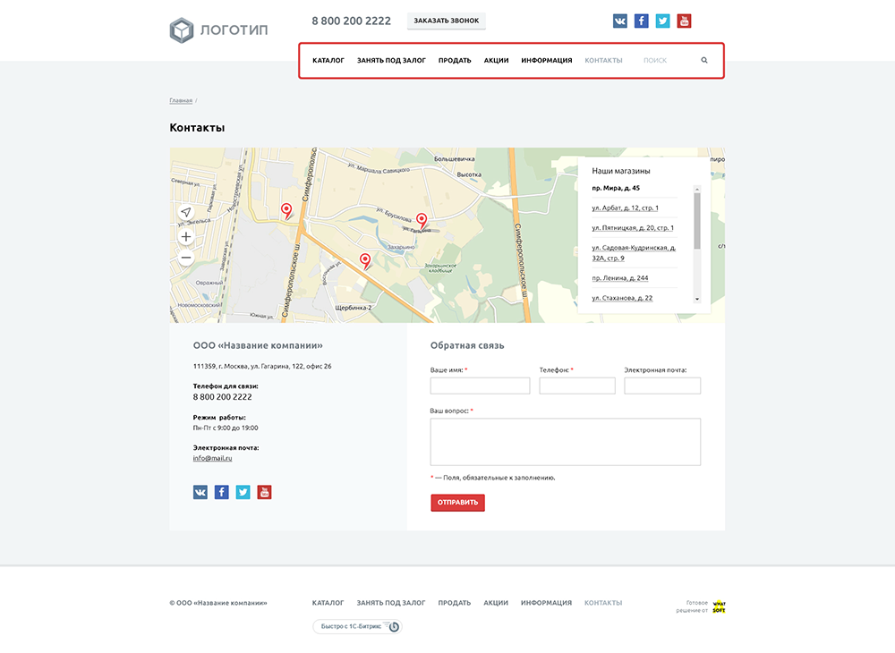The image size is (895, 653).
Task: Click the header phone number 8 800 200 2222
Action: pos(351,21)
